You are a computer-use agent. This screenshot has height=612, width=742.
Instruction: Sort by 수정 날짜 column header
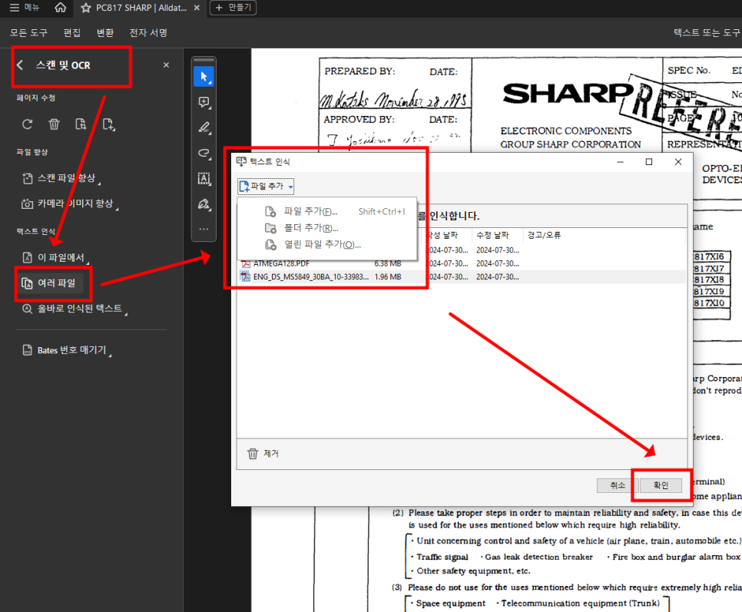[492, 235]
